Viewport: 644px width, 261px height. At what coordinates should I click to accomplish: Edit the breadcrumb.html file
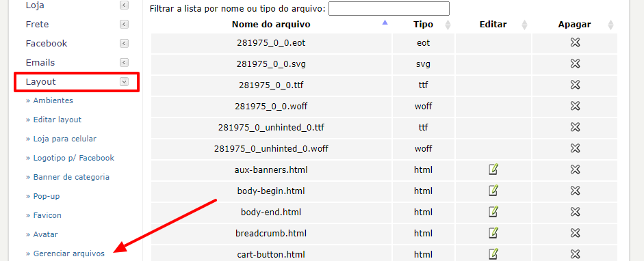point(493,233)
